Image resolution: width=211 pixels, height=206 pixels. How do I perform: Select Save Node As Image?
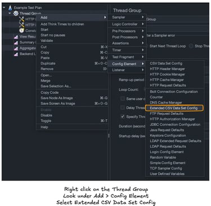tap(72, 98)
